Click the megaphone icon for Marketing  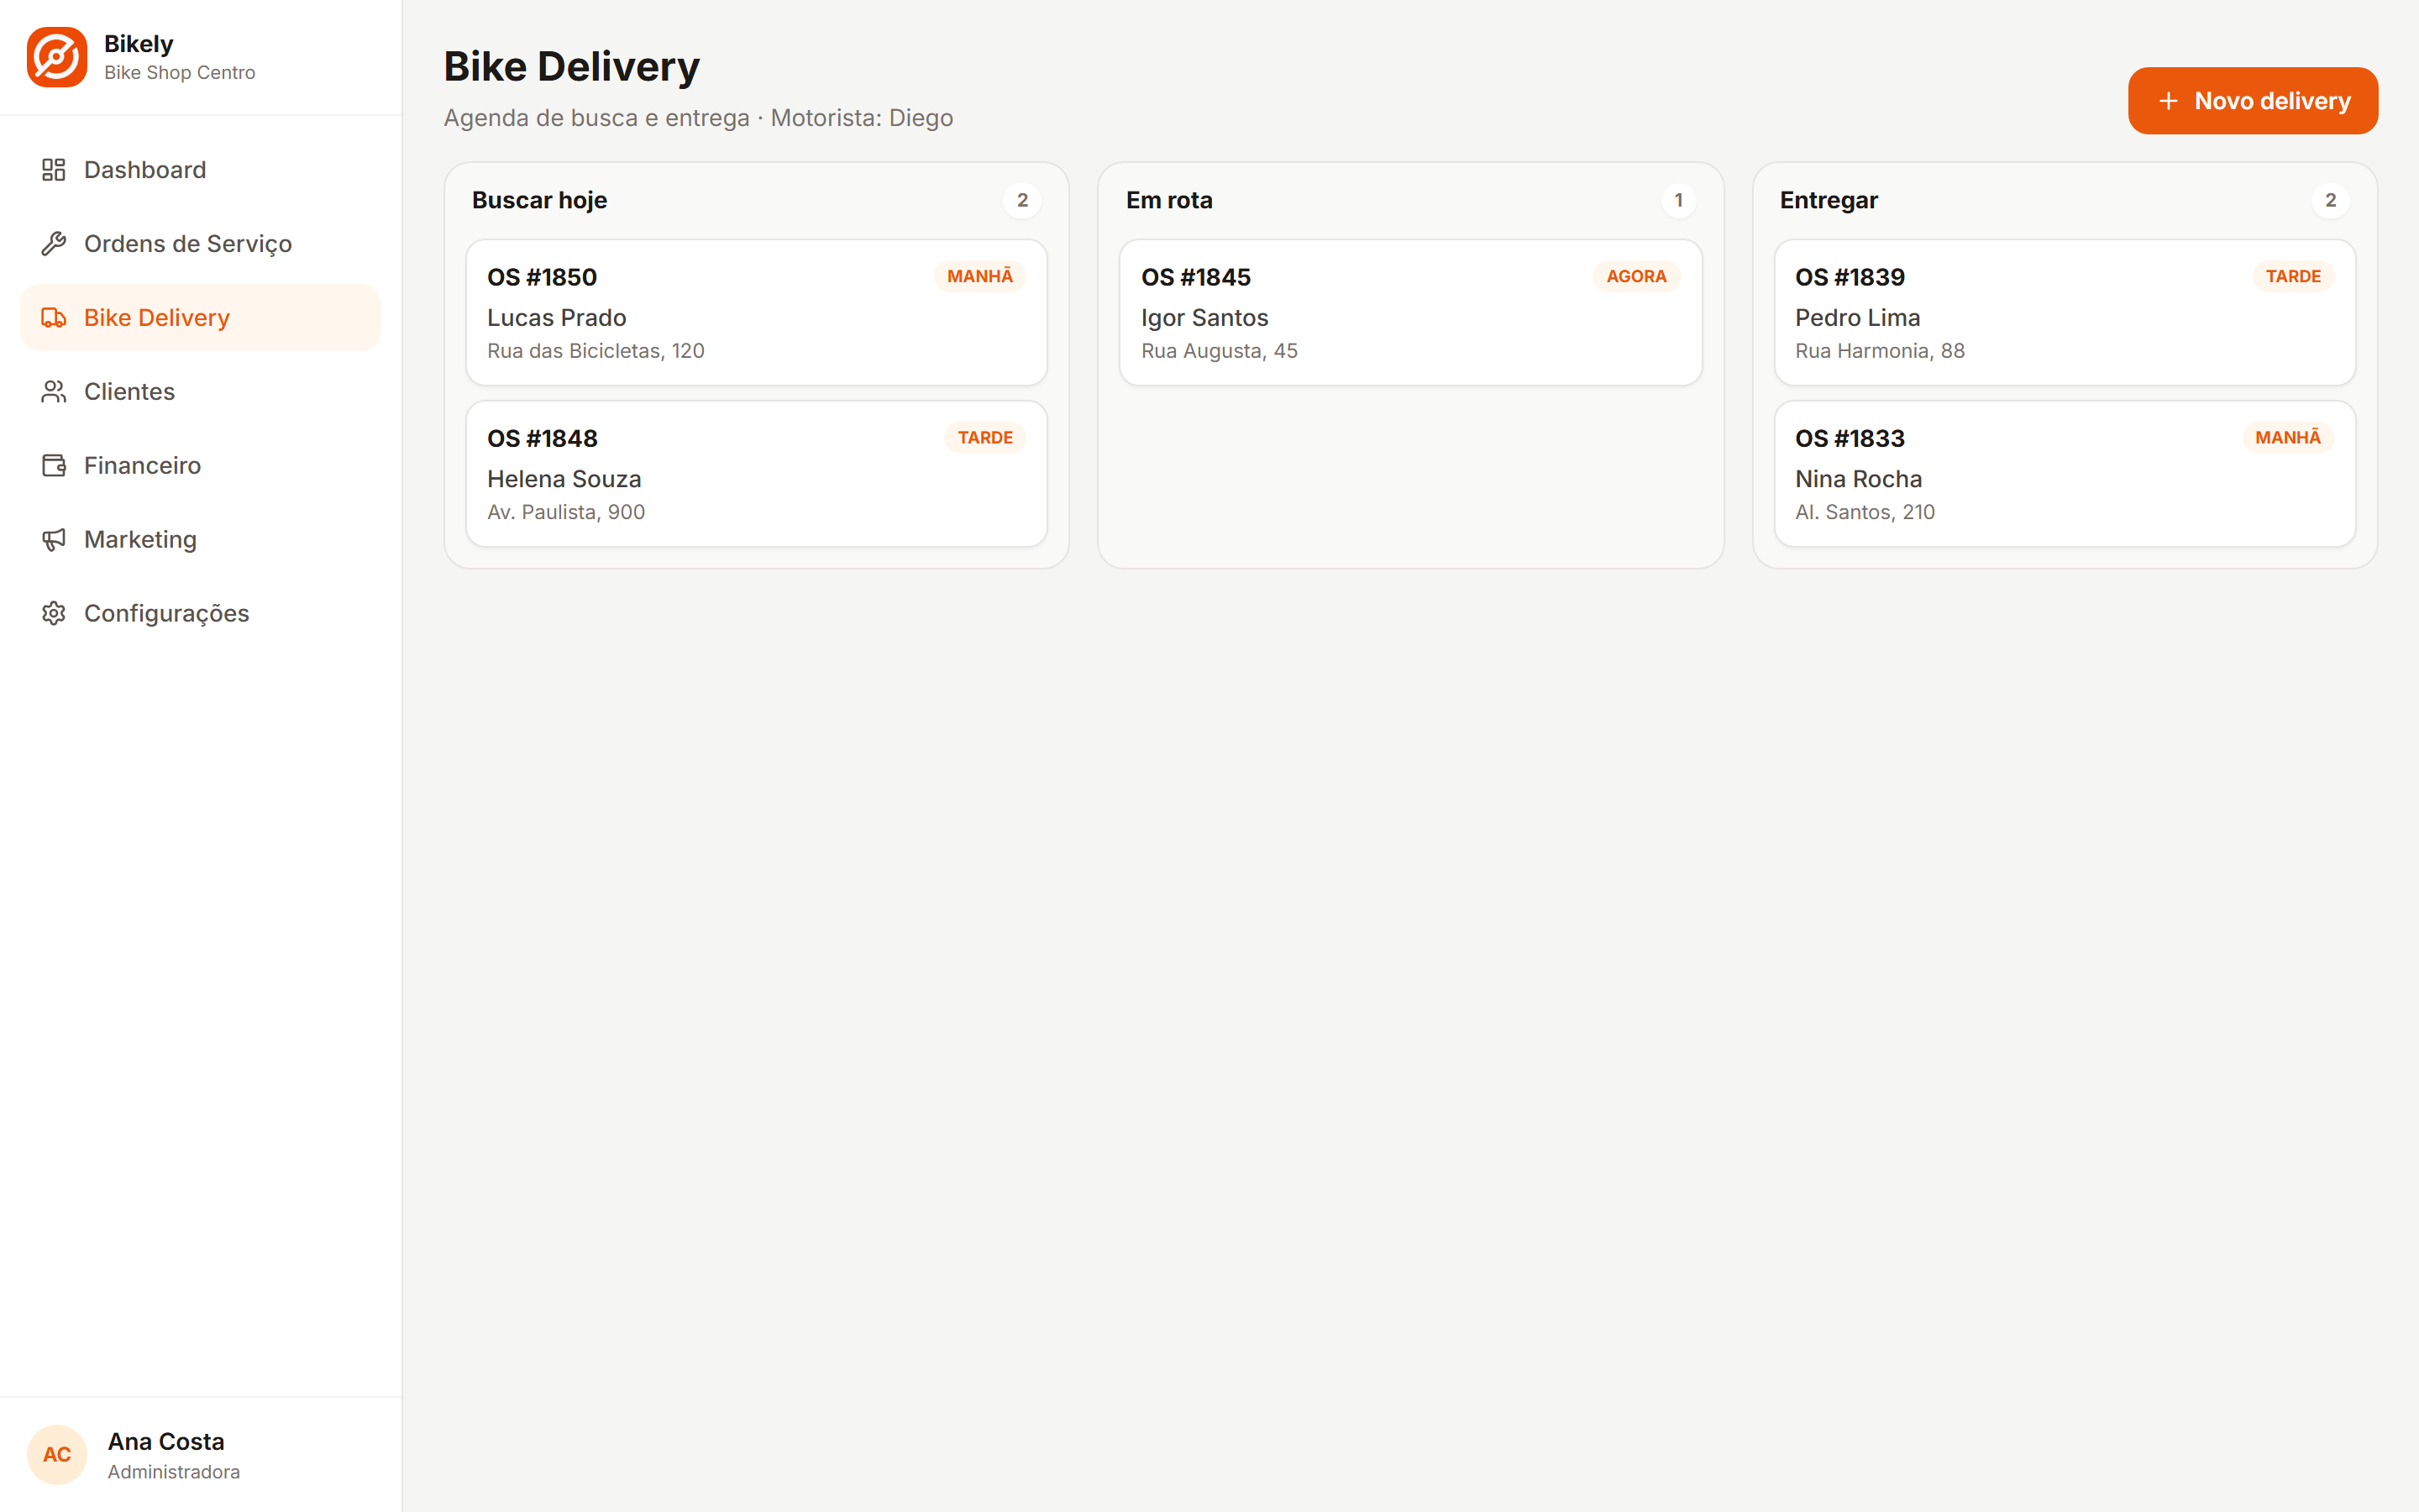point(54,540)
